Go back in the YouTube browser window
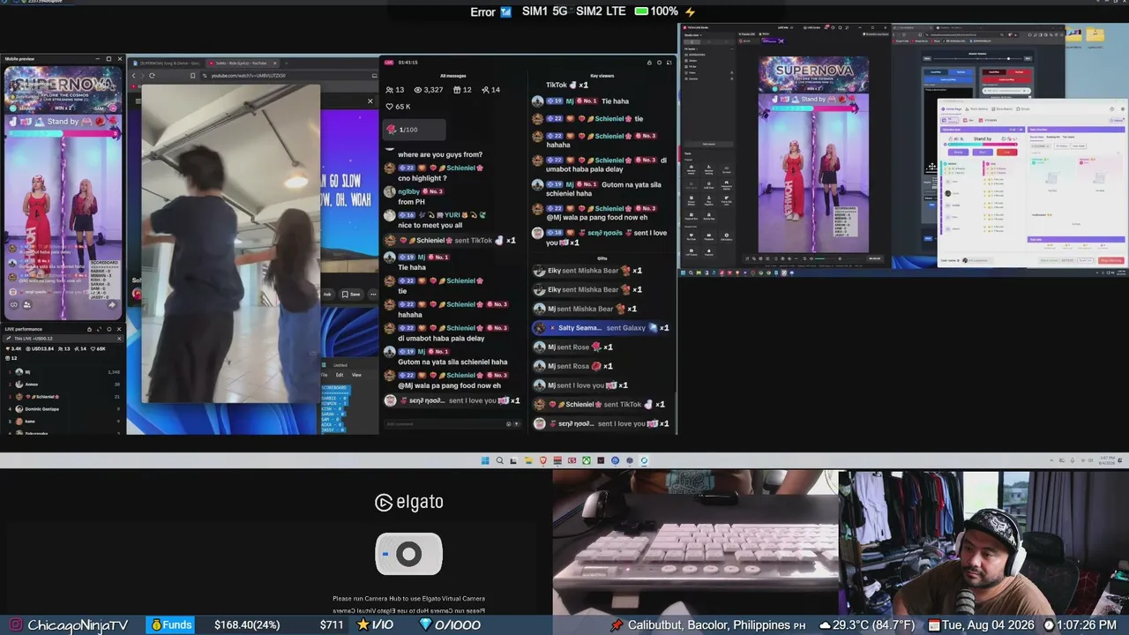Screen dimensions: 1129x635 135,76
